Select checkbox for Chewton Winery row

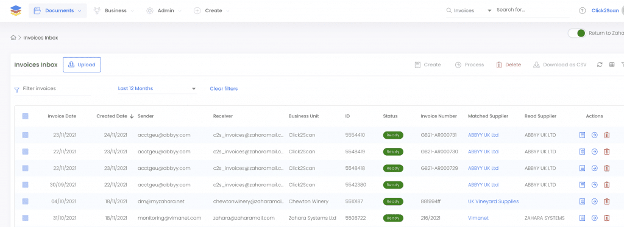point(25,201)
